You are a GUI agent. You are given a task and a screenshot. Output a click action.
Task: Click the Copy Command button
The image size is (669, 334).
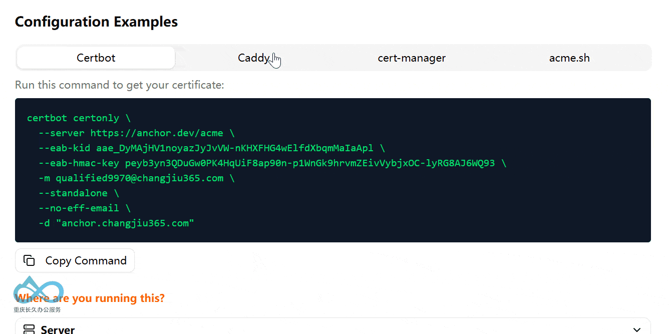click(x=75, y=260)
